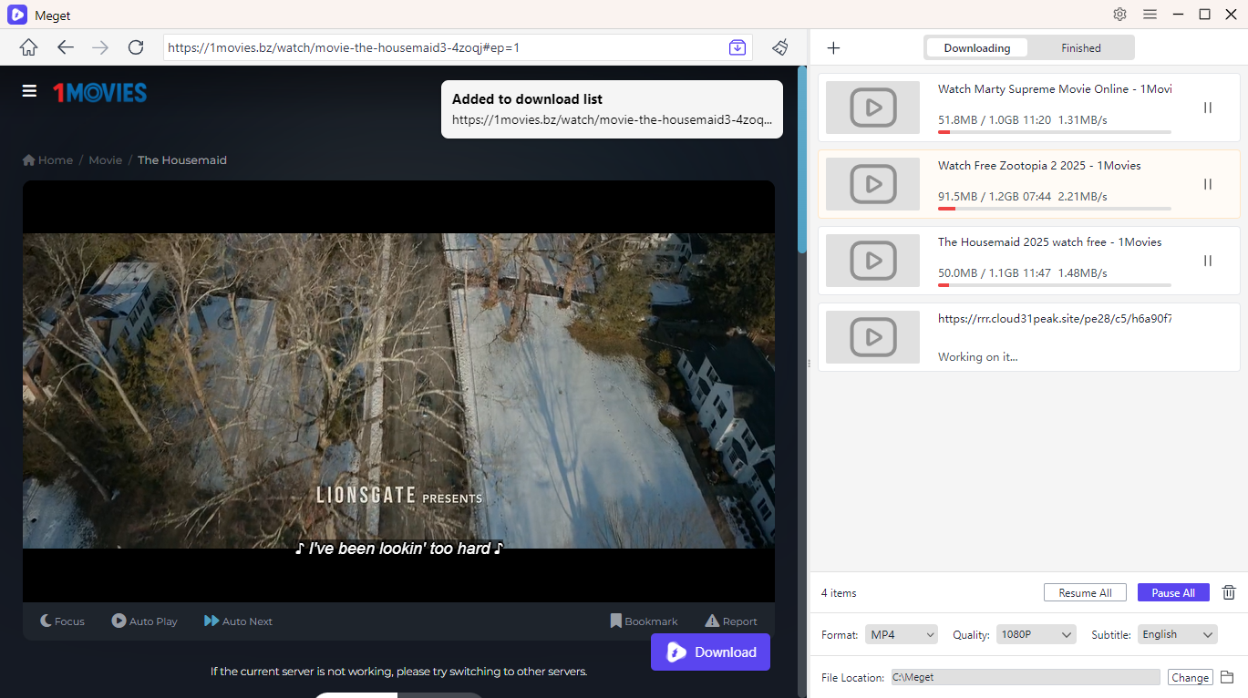Click the Download button below the player
Viewport: 1248px width, 698px height.
coord(710,652)
